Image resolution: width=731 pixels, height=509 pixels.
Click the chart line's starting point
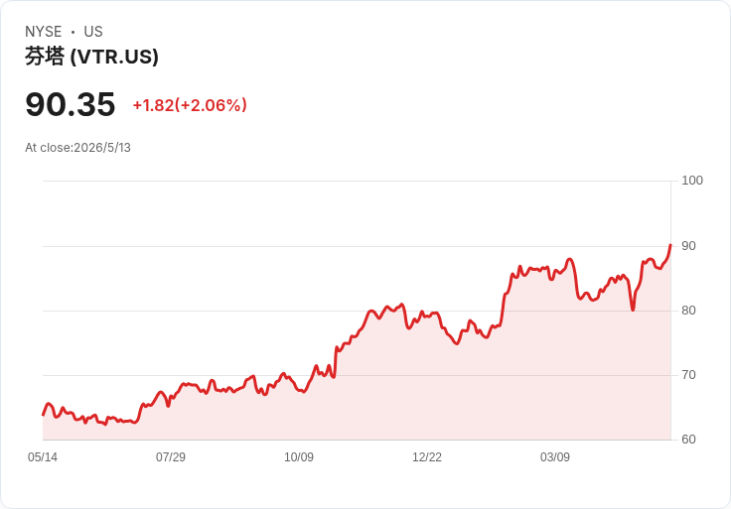[x=43, y=415]
